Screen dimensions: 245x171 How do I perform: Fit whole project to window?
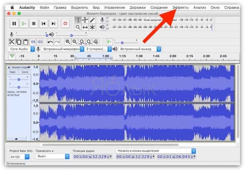tap(89, 42)
